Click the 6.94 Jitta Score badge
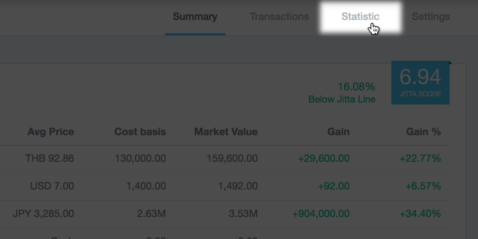 (420, 82)
